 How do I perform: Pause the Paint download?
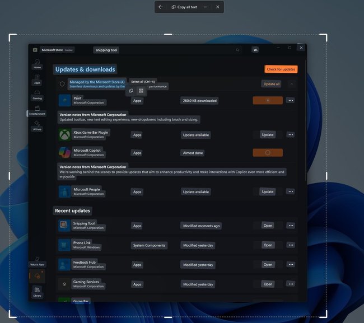click(x=268, y=100)
